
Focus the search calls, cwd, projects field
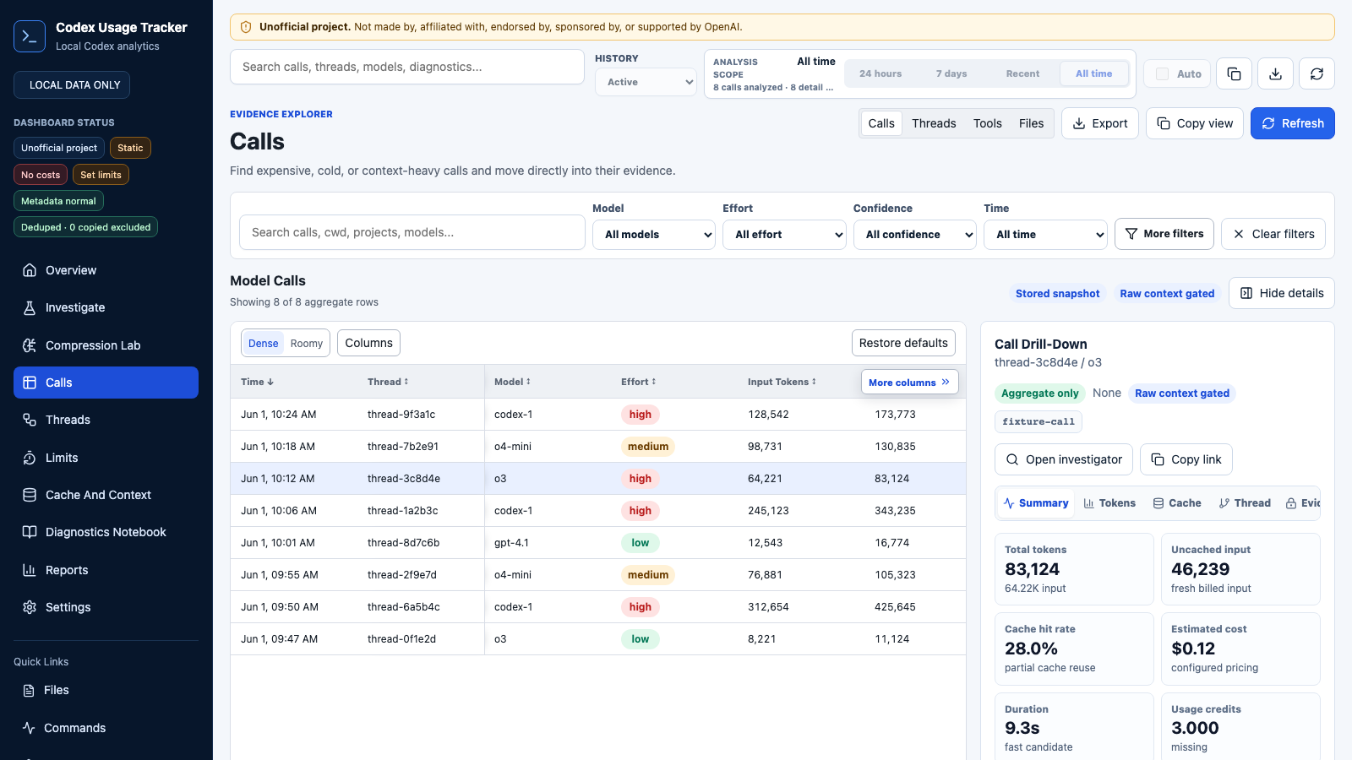(412, 232)
